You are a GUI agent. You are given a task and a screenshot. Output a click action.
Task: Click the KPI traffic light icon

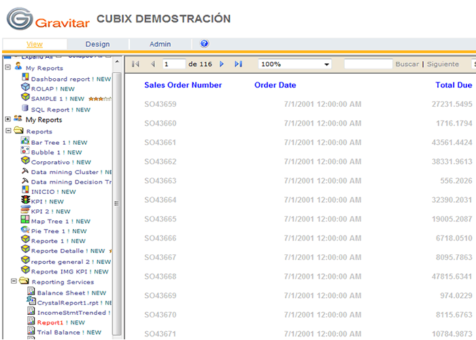[x=25, y=200]
